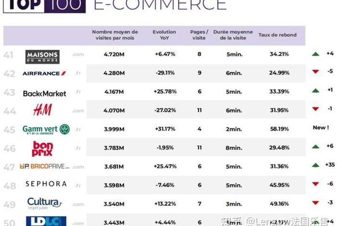Click the Durée moyenne de la visite header
The image size is (337, 226).
pyautogui.click(x=234, y=35)
